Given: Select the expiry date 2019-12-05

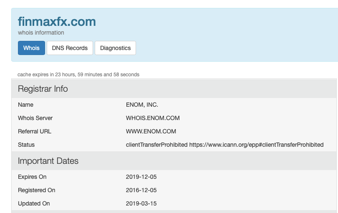Looking at the screenshot, I should pos(141,177).
